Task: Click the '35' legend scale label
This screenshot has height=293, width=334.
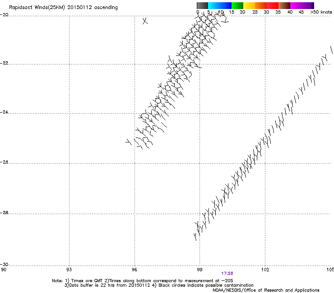Action: click(278, 12)
